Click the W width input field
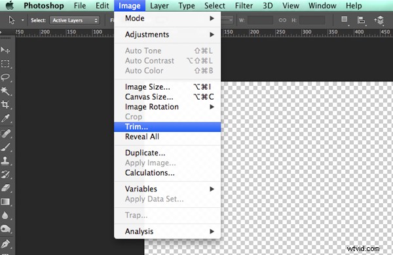The height and width of the screenshot is (255, 393). pos(260,20)
